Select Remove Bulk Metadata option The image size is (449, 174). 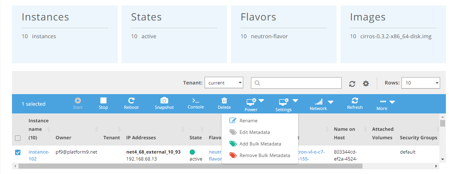tap(264, 155)
